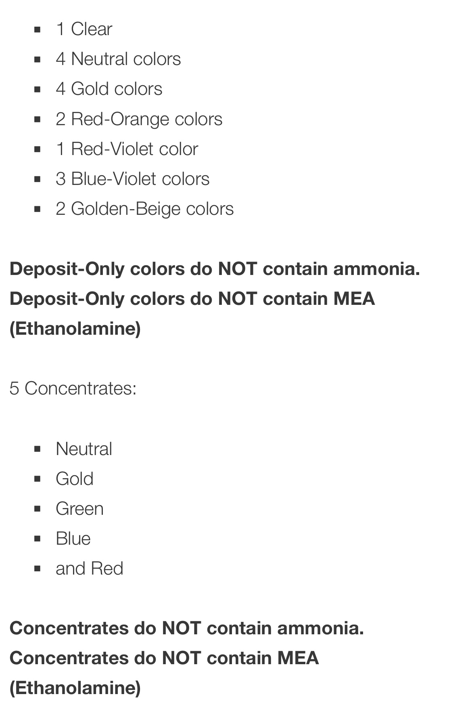Screen dimensions: 449x728
Task: Click the standalone "Gold" concentrate item
Action: point(75,479)
